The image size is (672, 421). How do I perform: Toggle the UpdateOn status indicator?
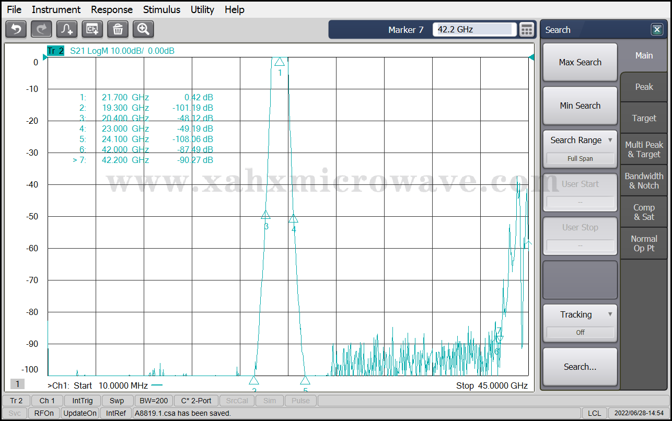click(x=80, y=413)
